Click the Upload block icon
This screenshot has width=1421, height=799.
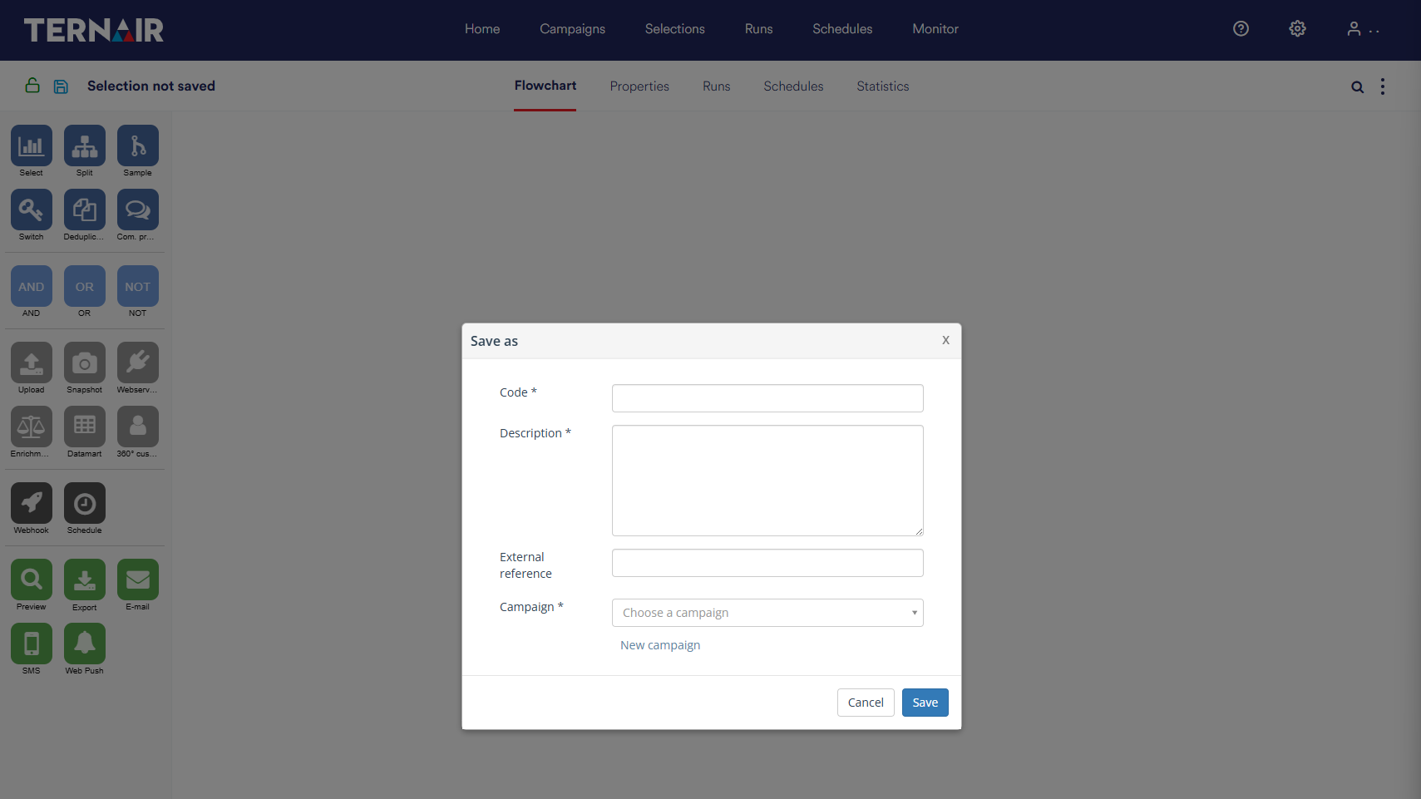32,363
